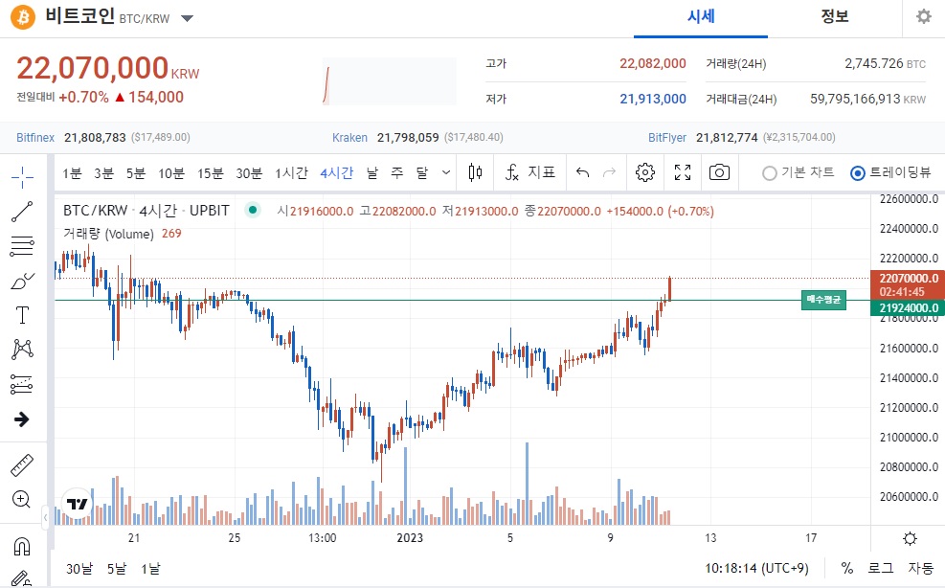This screenshot has width=945, height=588.
Task: Take a chart snapshot with camera icon
Action: pyautogui.click(x=719, y=173)
